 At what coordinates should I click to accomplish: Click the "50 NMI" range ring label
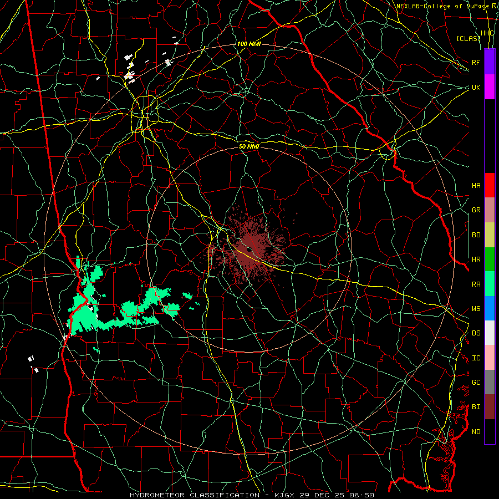[249, 146]
